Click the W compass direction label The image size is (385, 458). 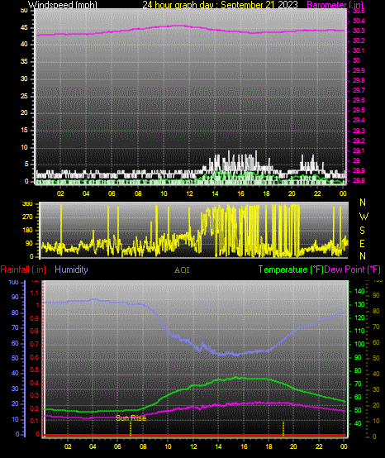tap(364, 217)
